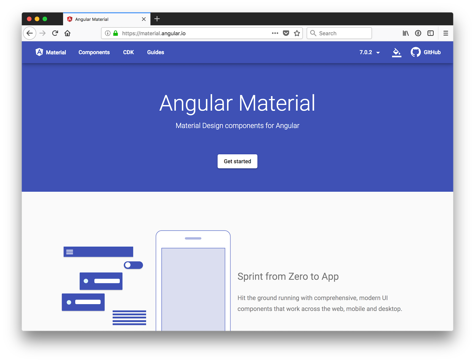Bookmark this page with the star icon
The image size is (475, 362).
297,33
